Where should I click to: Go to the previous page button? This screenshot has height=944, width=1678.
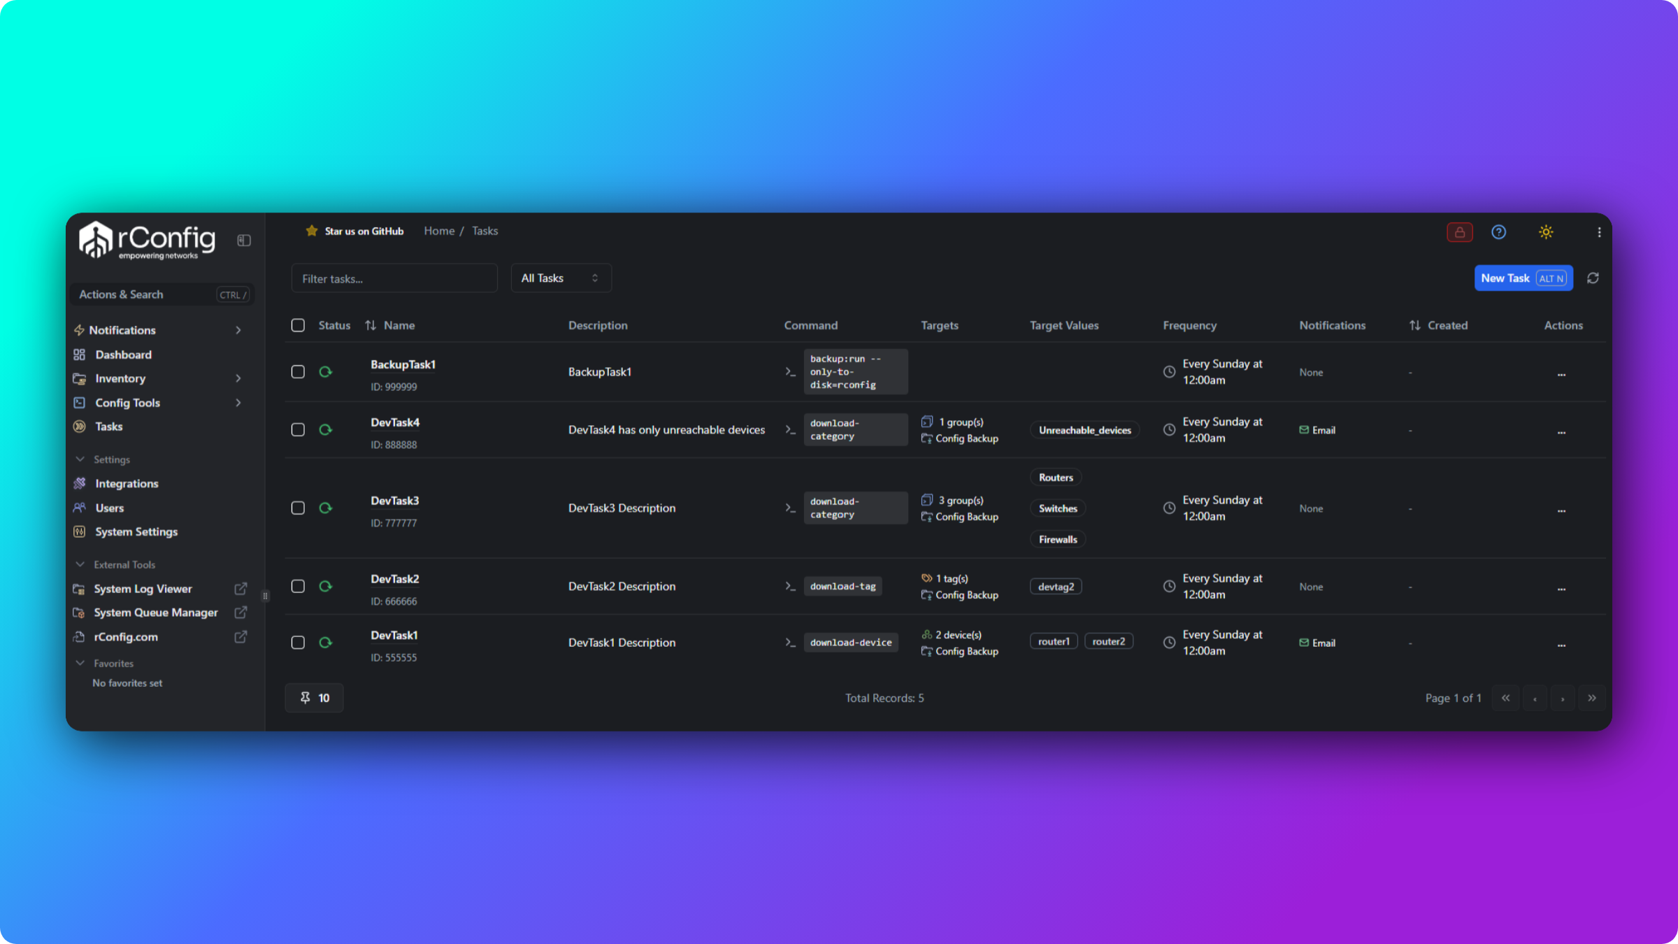coord(1535,698)
